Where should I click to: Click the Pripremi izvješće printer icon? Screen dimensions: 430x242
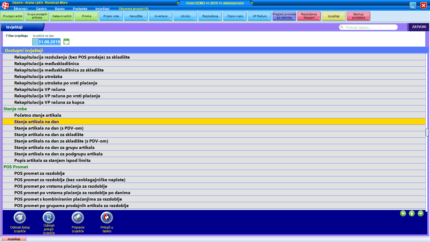point(78,218)
